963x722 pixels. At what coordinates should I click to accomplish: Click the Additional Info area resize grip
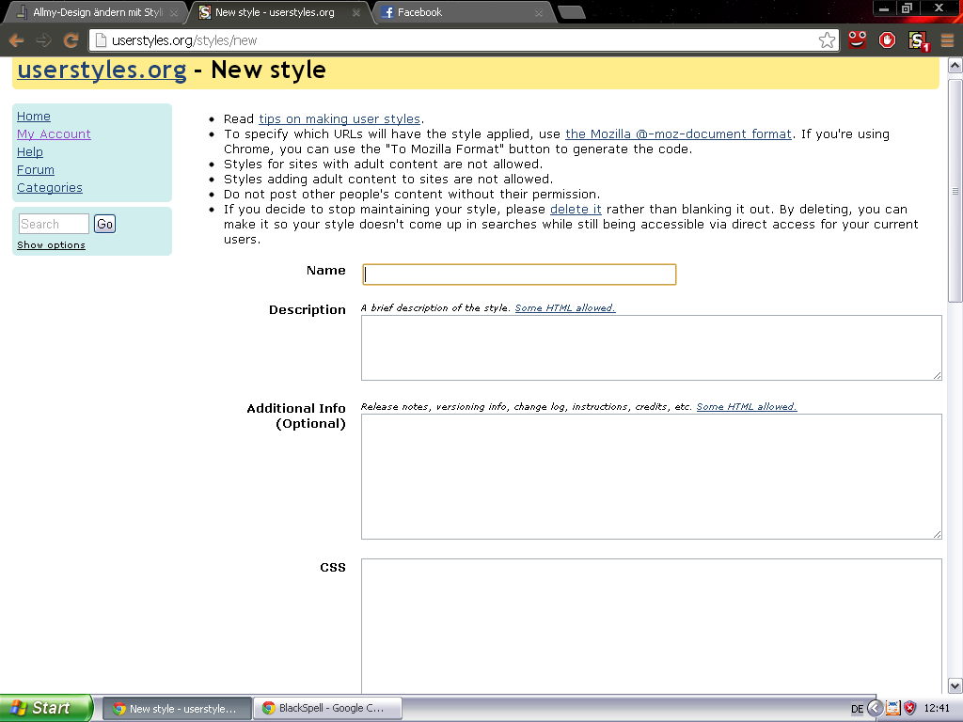(x=938, y=534)
